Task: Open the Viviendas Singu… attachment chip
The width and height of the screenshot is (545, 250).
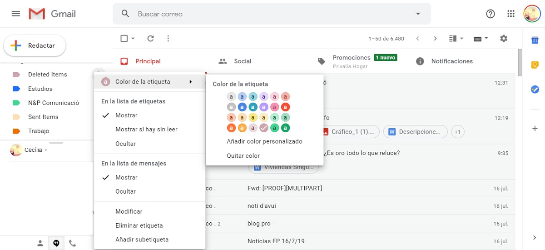Action: click(x=284, y=167)
